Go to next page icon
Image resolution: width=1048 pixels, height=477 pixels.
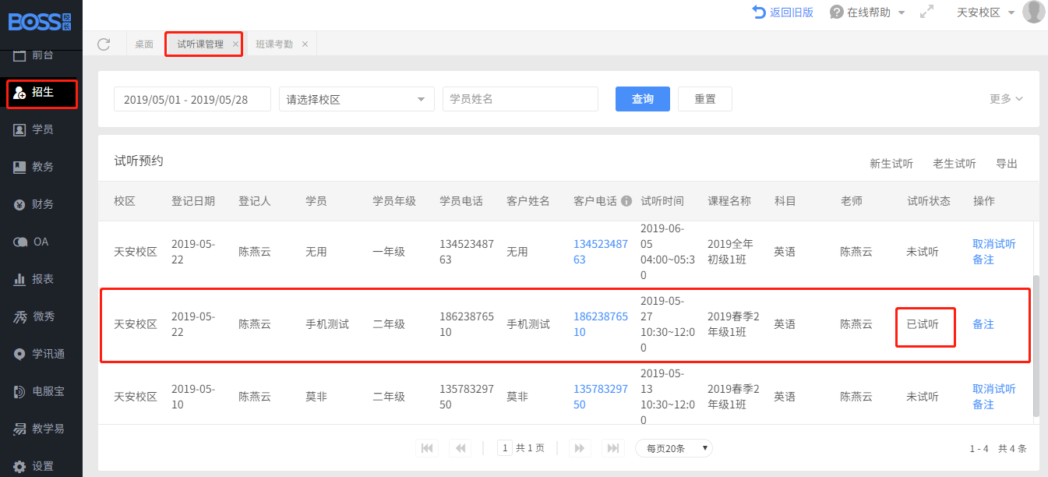[580, 448]
